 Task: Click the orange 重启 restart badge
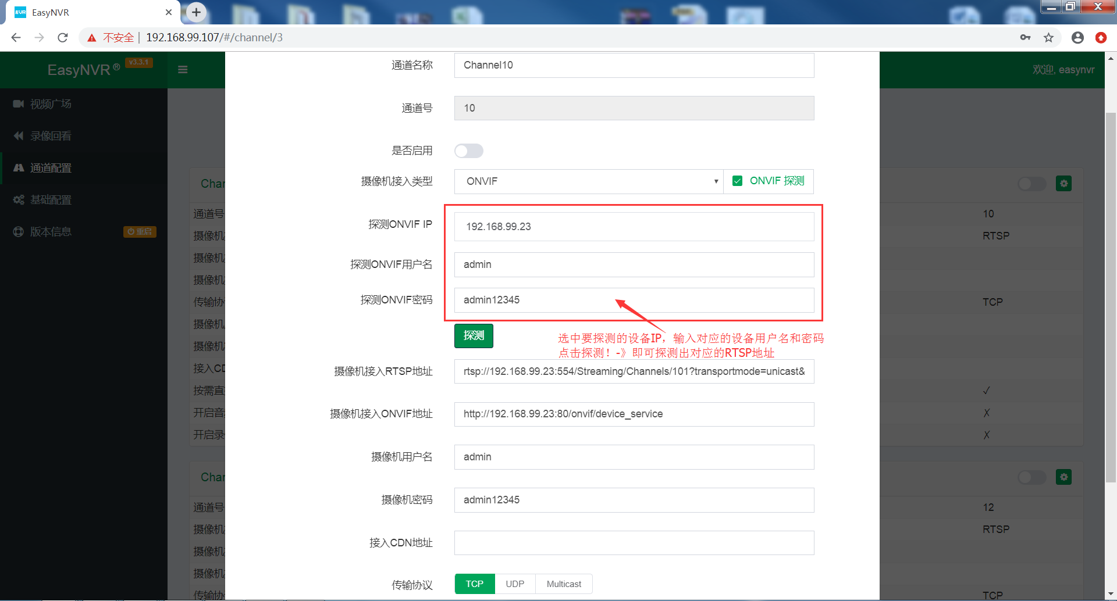(140, 232)
